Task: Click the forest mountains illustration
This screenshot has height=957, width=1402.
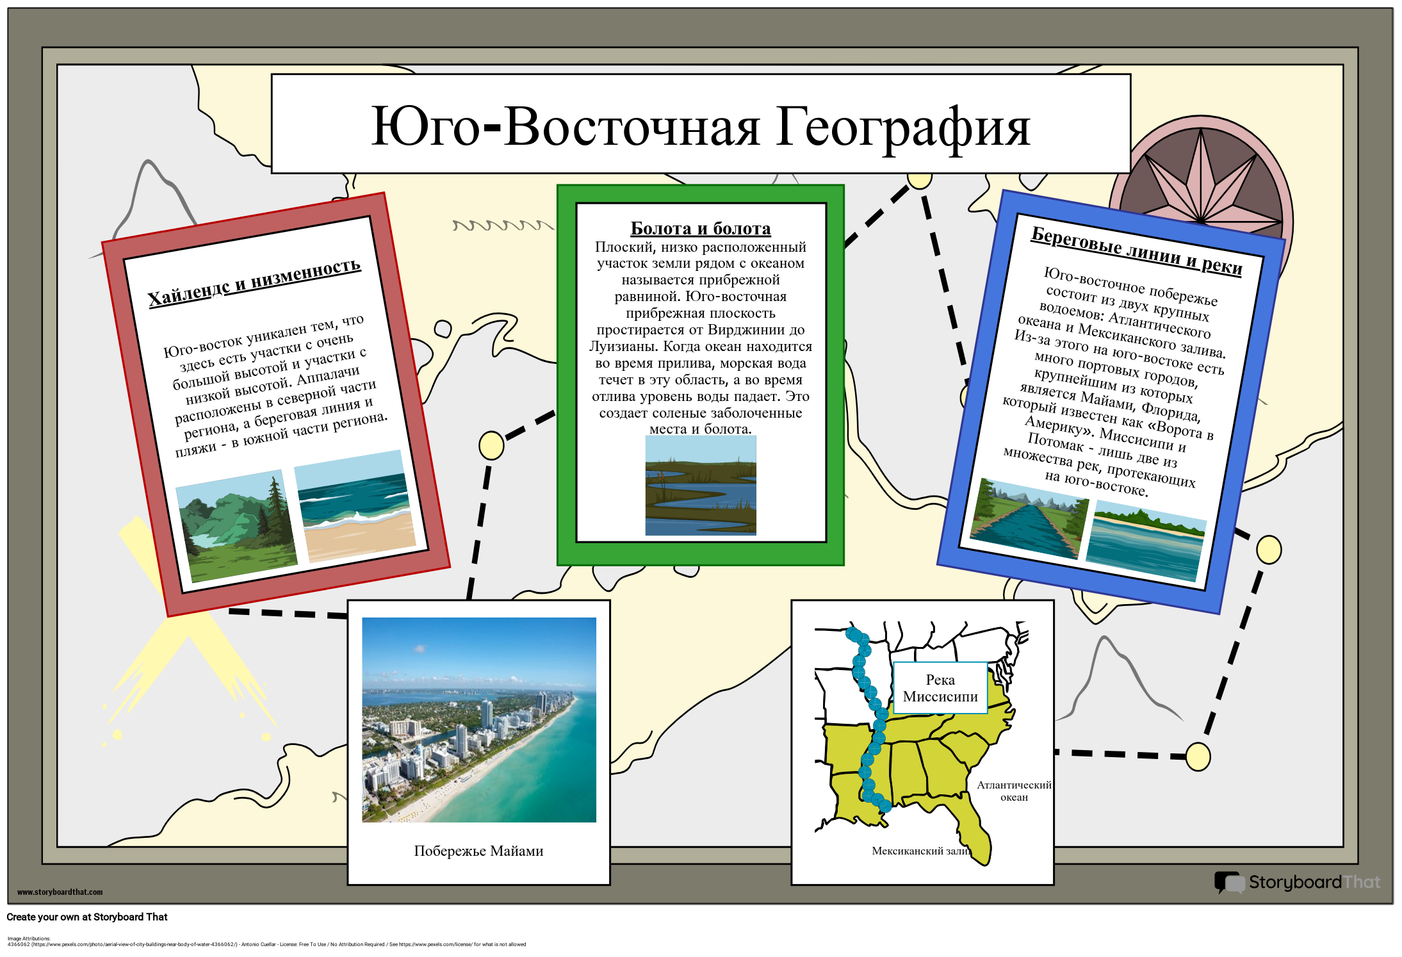Action: click(x=236, y=526)
